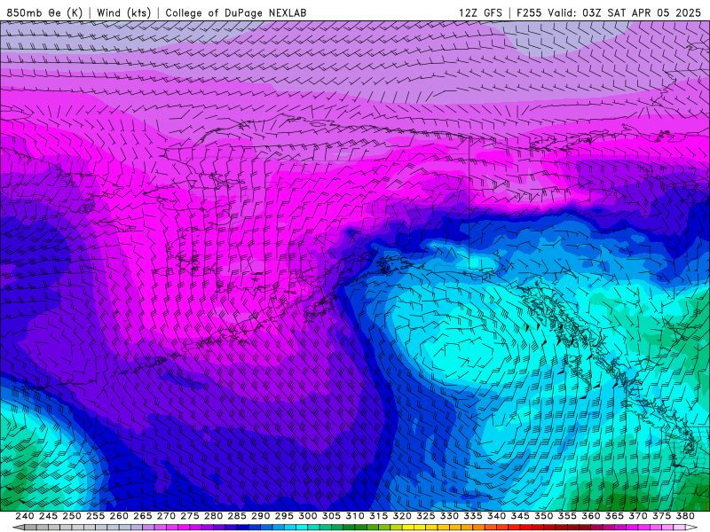Click the 350 value on the color scale
This screenshot has height=532, width=710.
point(543,516)
